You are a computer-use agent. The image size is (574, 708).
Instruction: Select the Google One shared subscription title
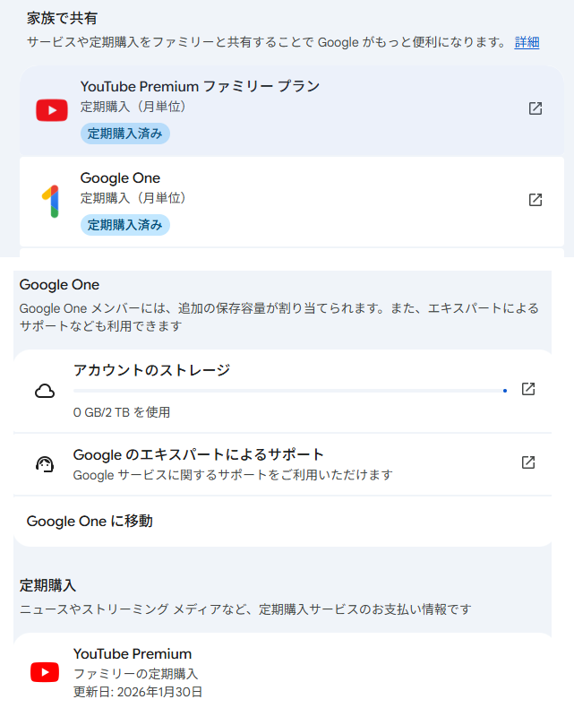tap(120, 177)
